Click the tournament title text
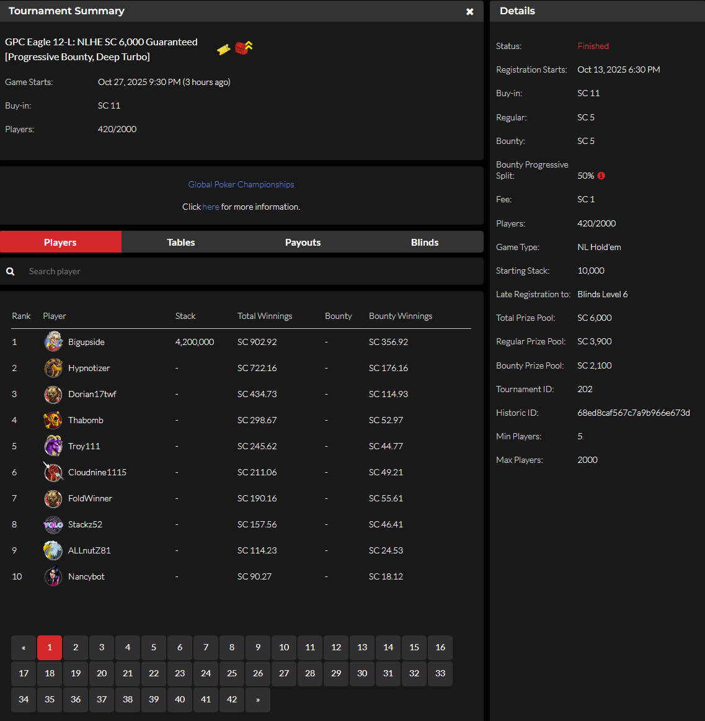 [x=101, y=49]
